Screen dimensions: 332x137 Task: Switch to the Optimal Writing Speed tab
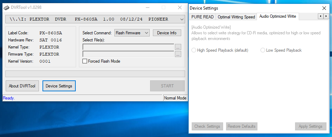point(236,17)
